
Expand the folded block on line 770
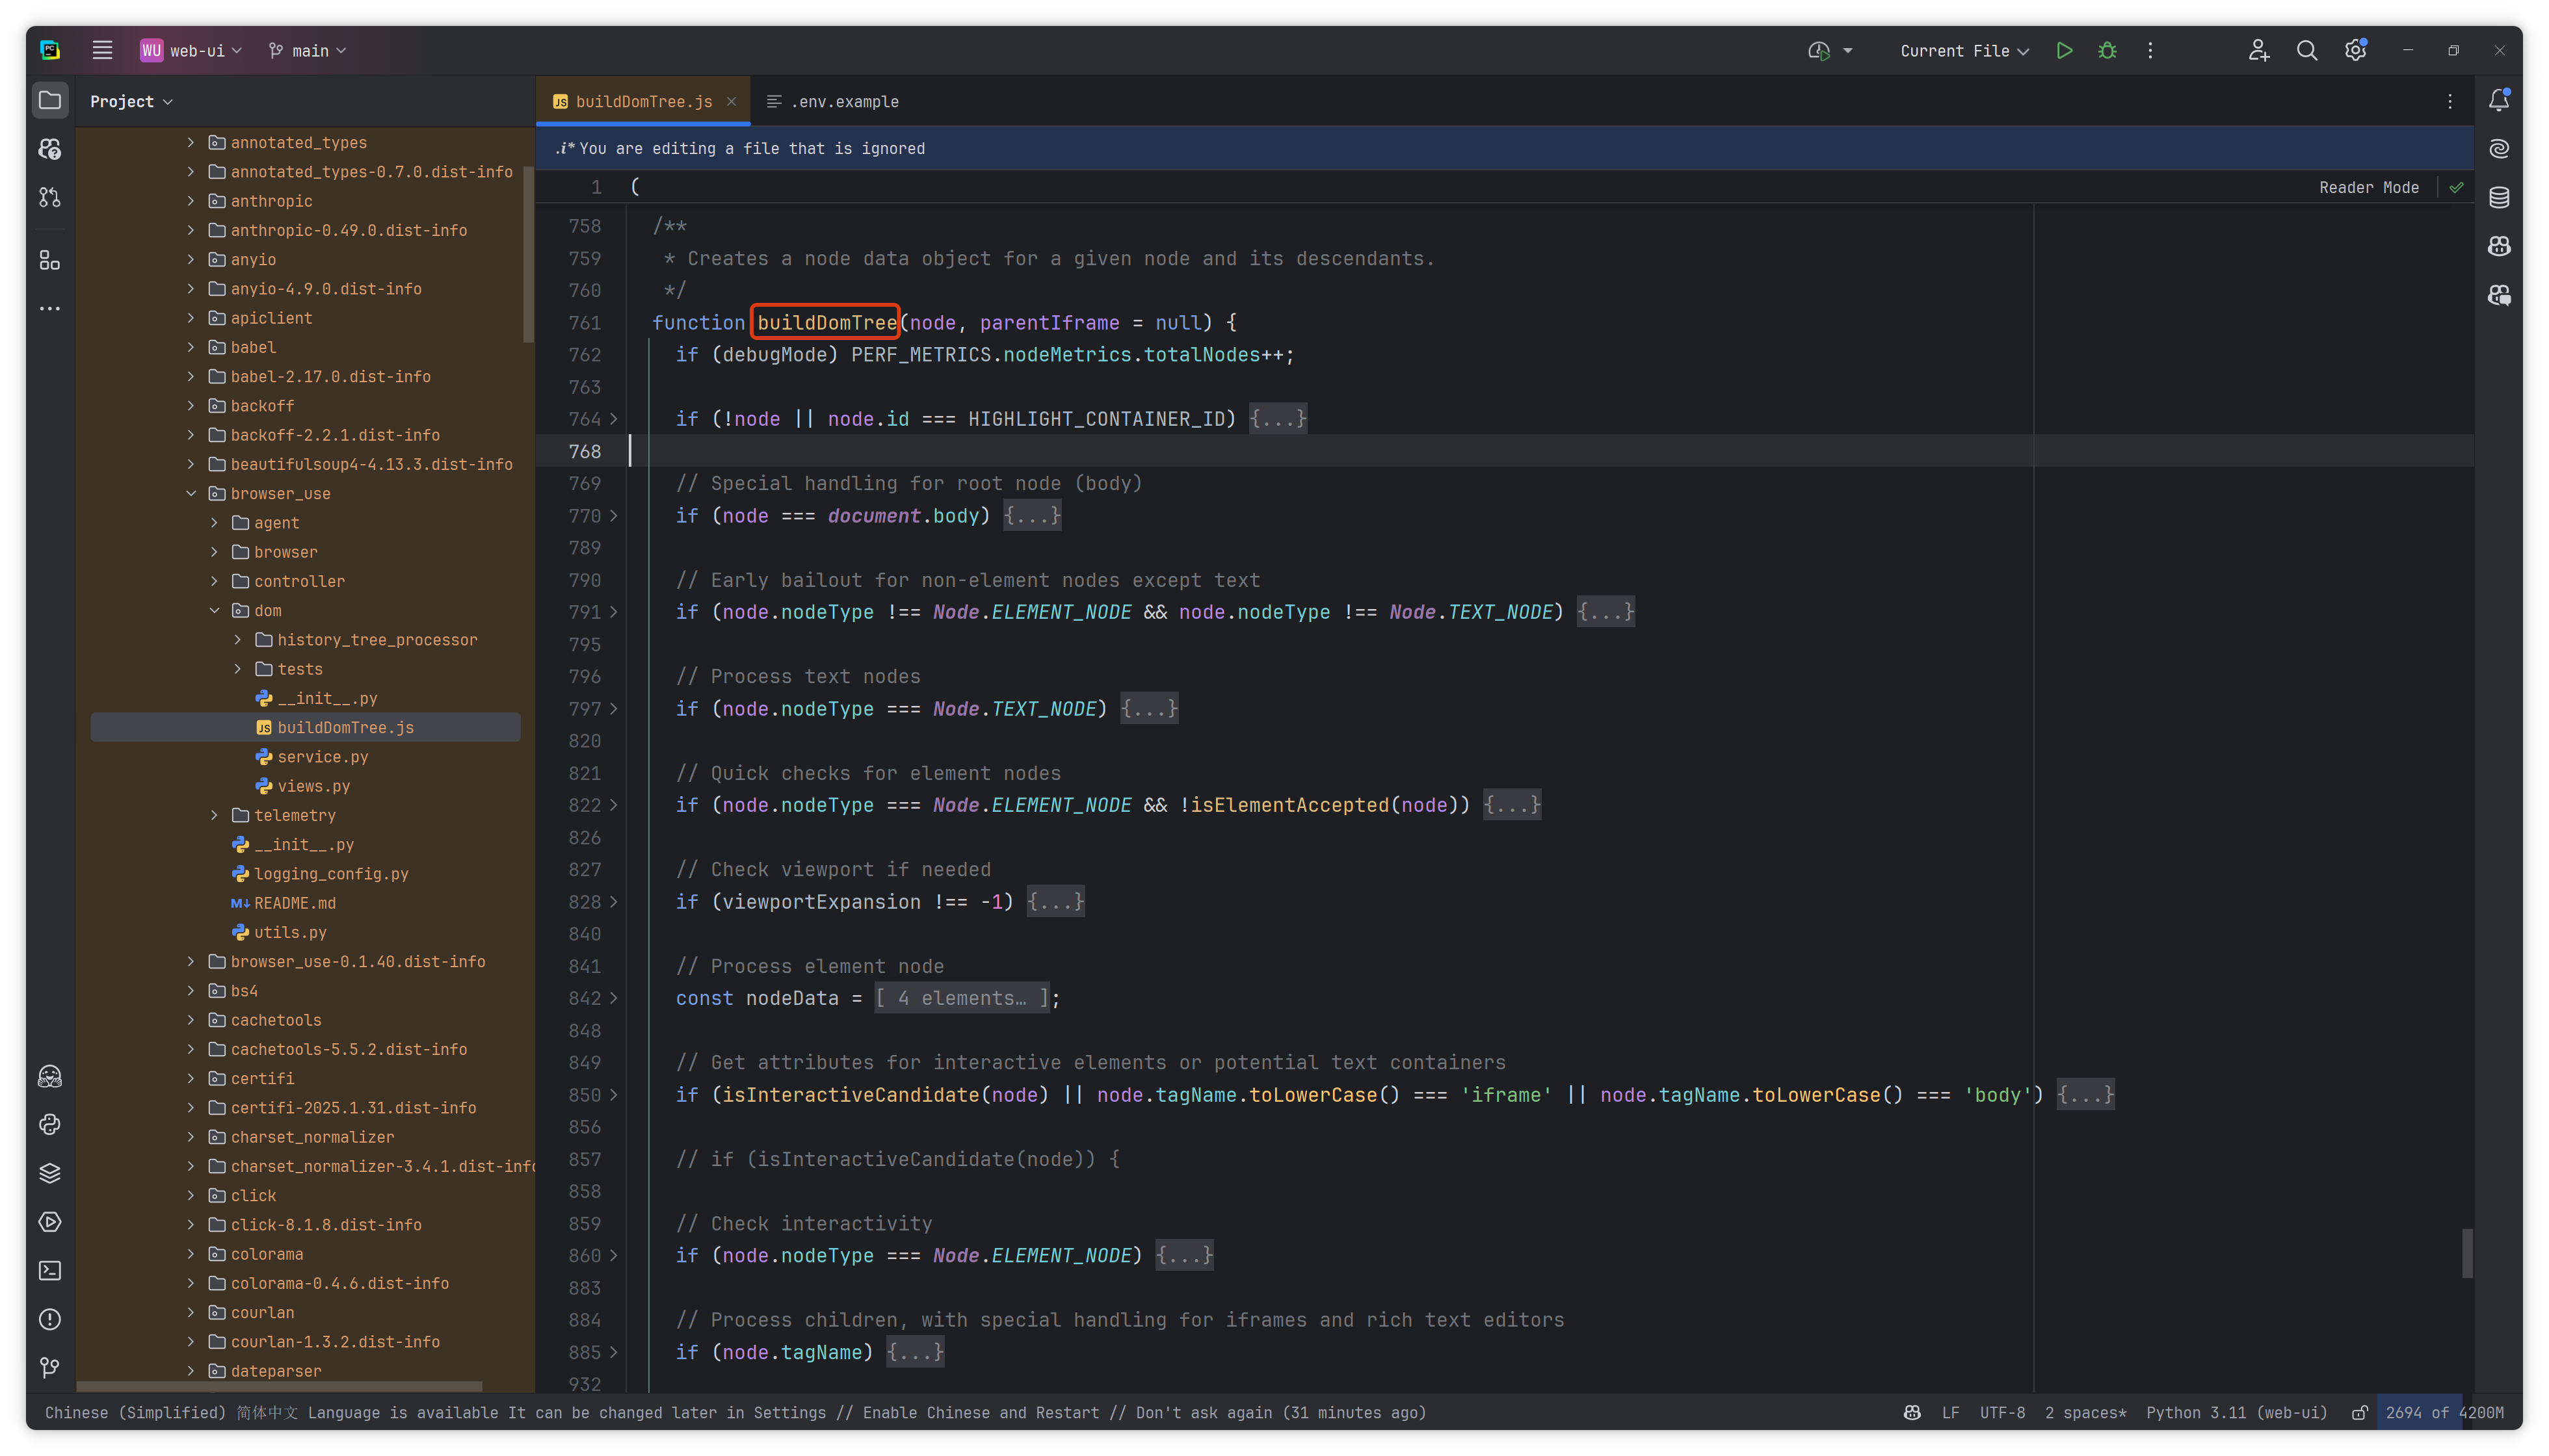pyautogui.click(x=1031, y=516)
